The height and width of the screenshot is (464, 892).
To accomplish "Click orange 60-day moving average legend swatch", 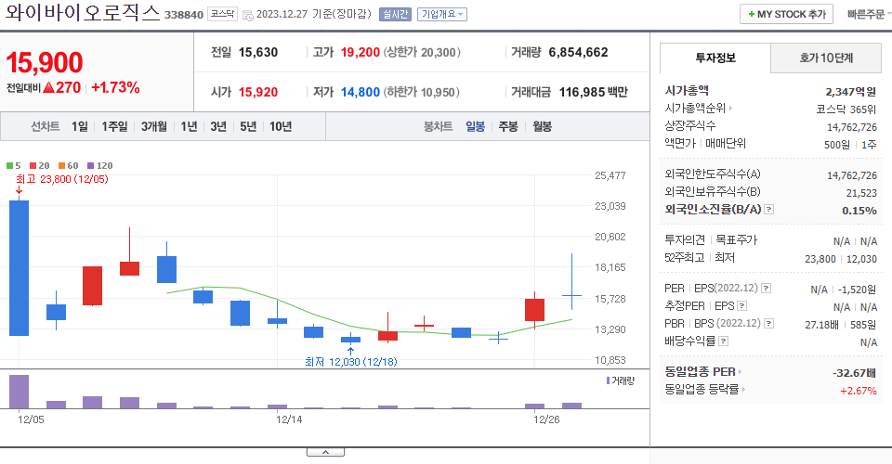I will click(61, 166).
